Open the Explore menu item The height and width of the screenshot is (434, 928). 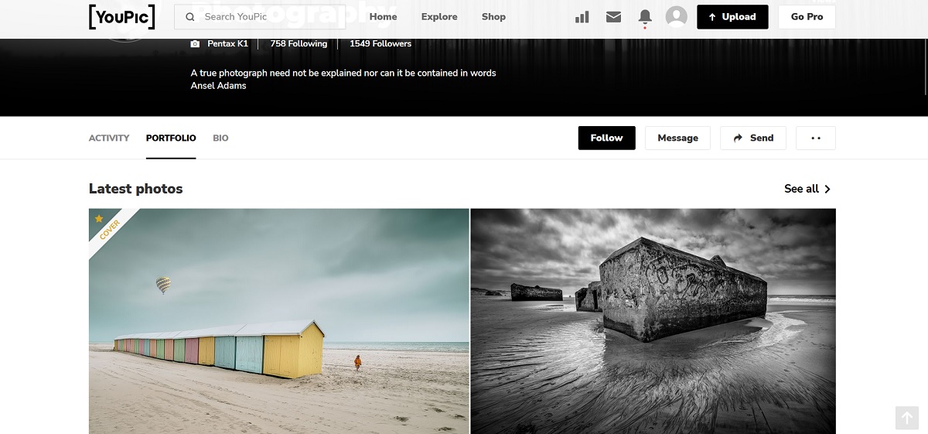point(439,17)
